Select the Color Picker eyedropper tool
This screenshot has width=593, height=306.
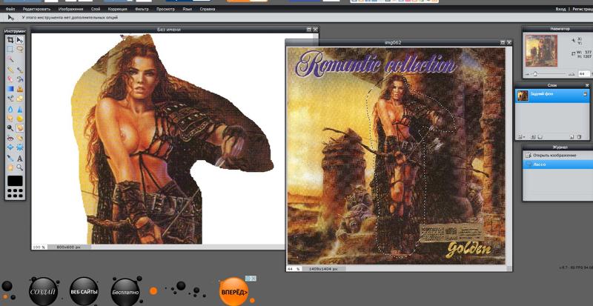10,158
